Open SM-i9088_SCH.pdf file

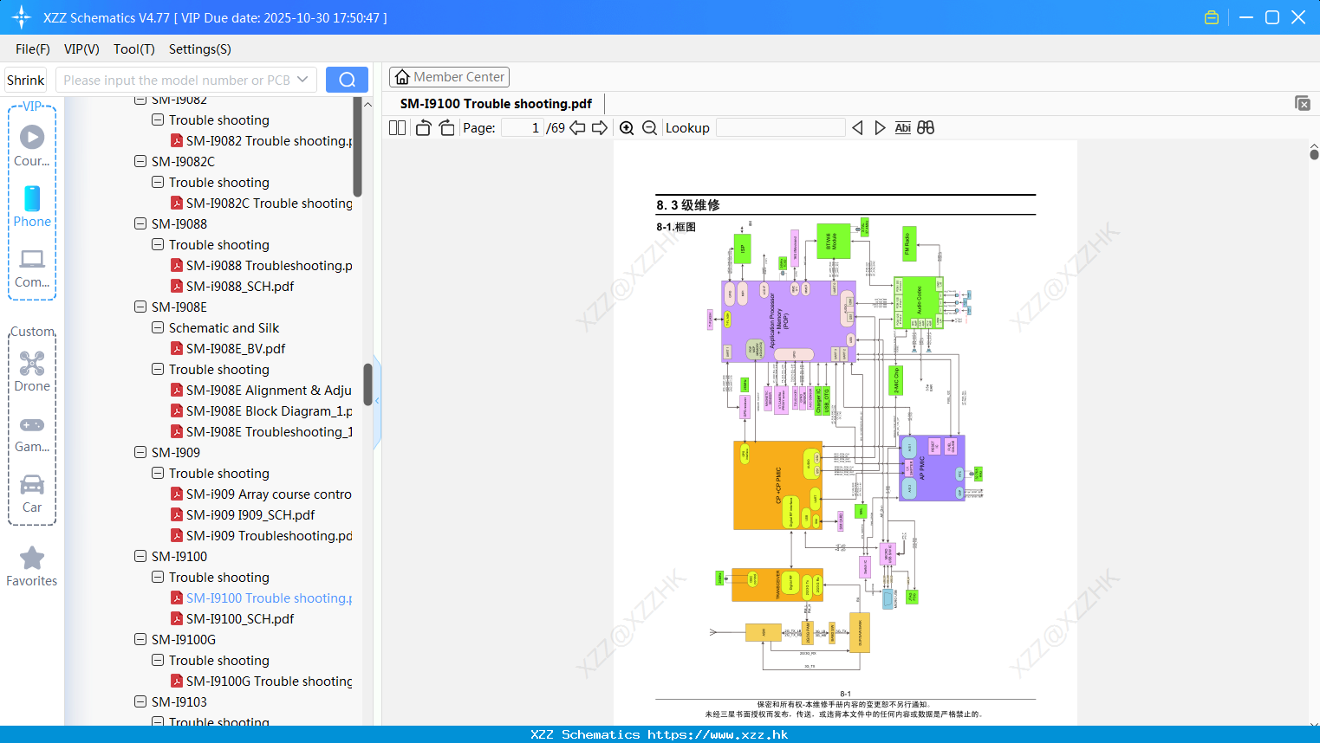tap(240, 286)
